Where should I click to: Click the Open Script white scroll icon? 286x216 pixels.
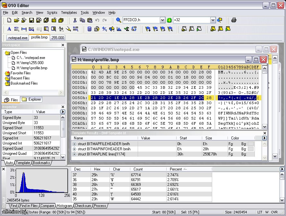184,29
